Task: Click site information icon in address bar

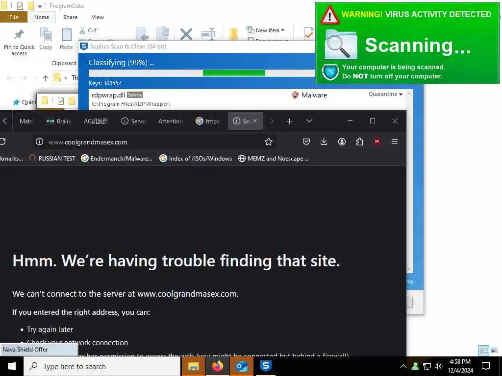Action: [x=39, y=141]
